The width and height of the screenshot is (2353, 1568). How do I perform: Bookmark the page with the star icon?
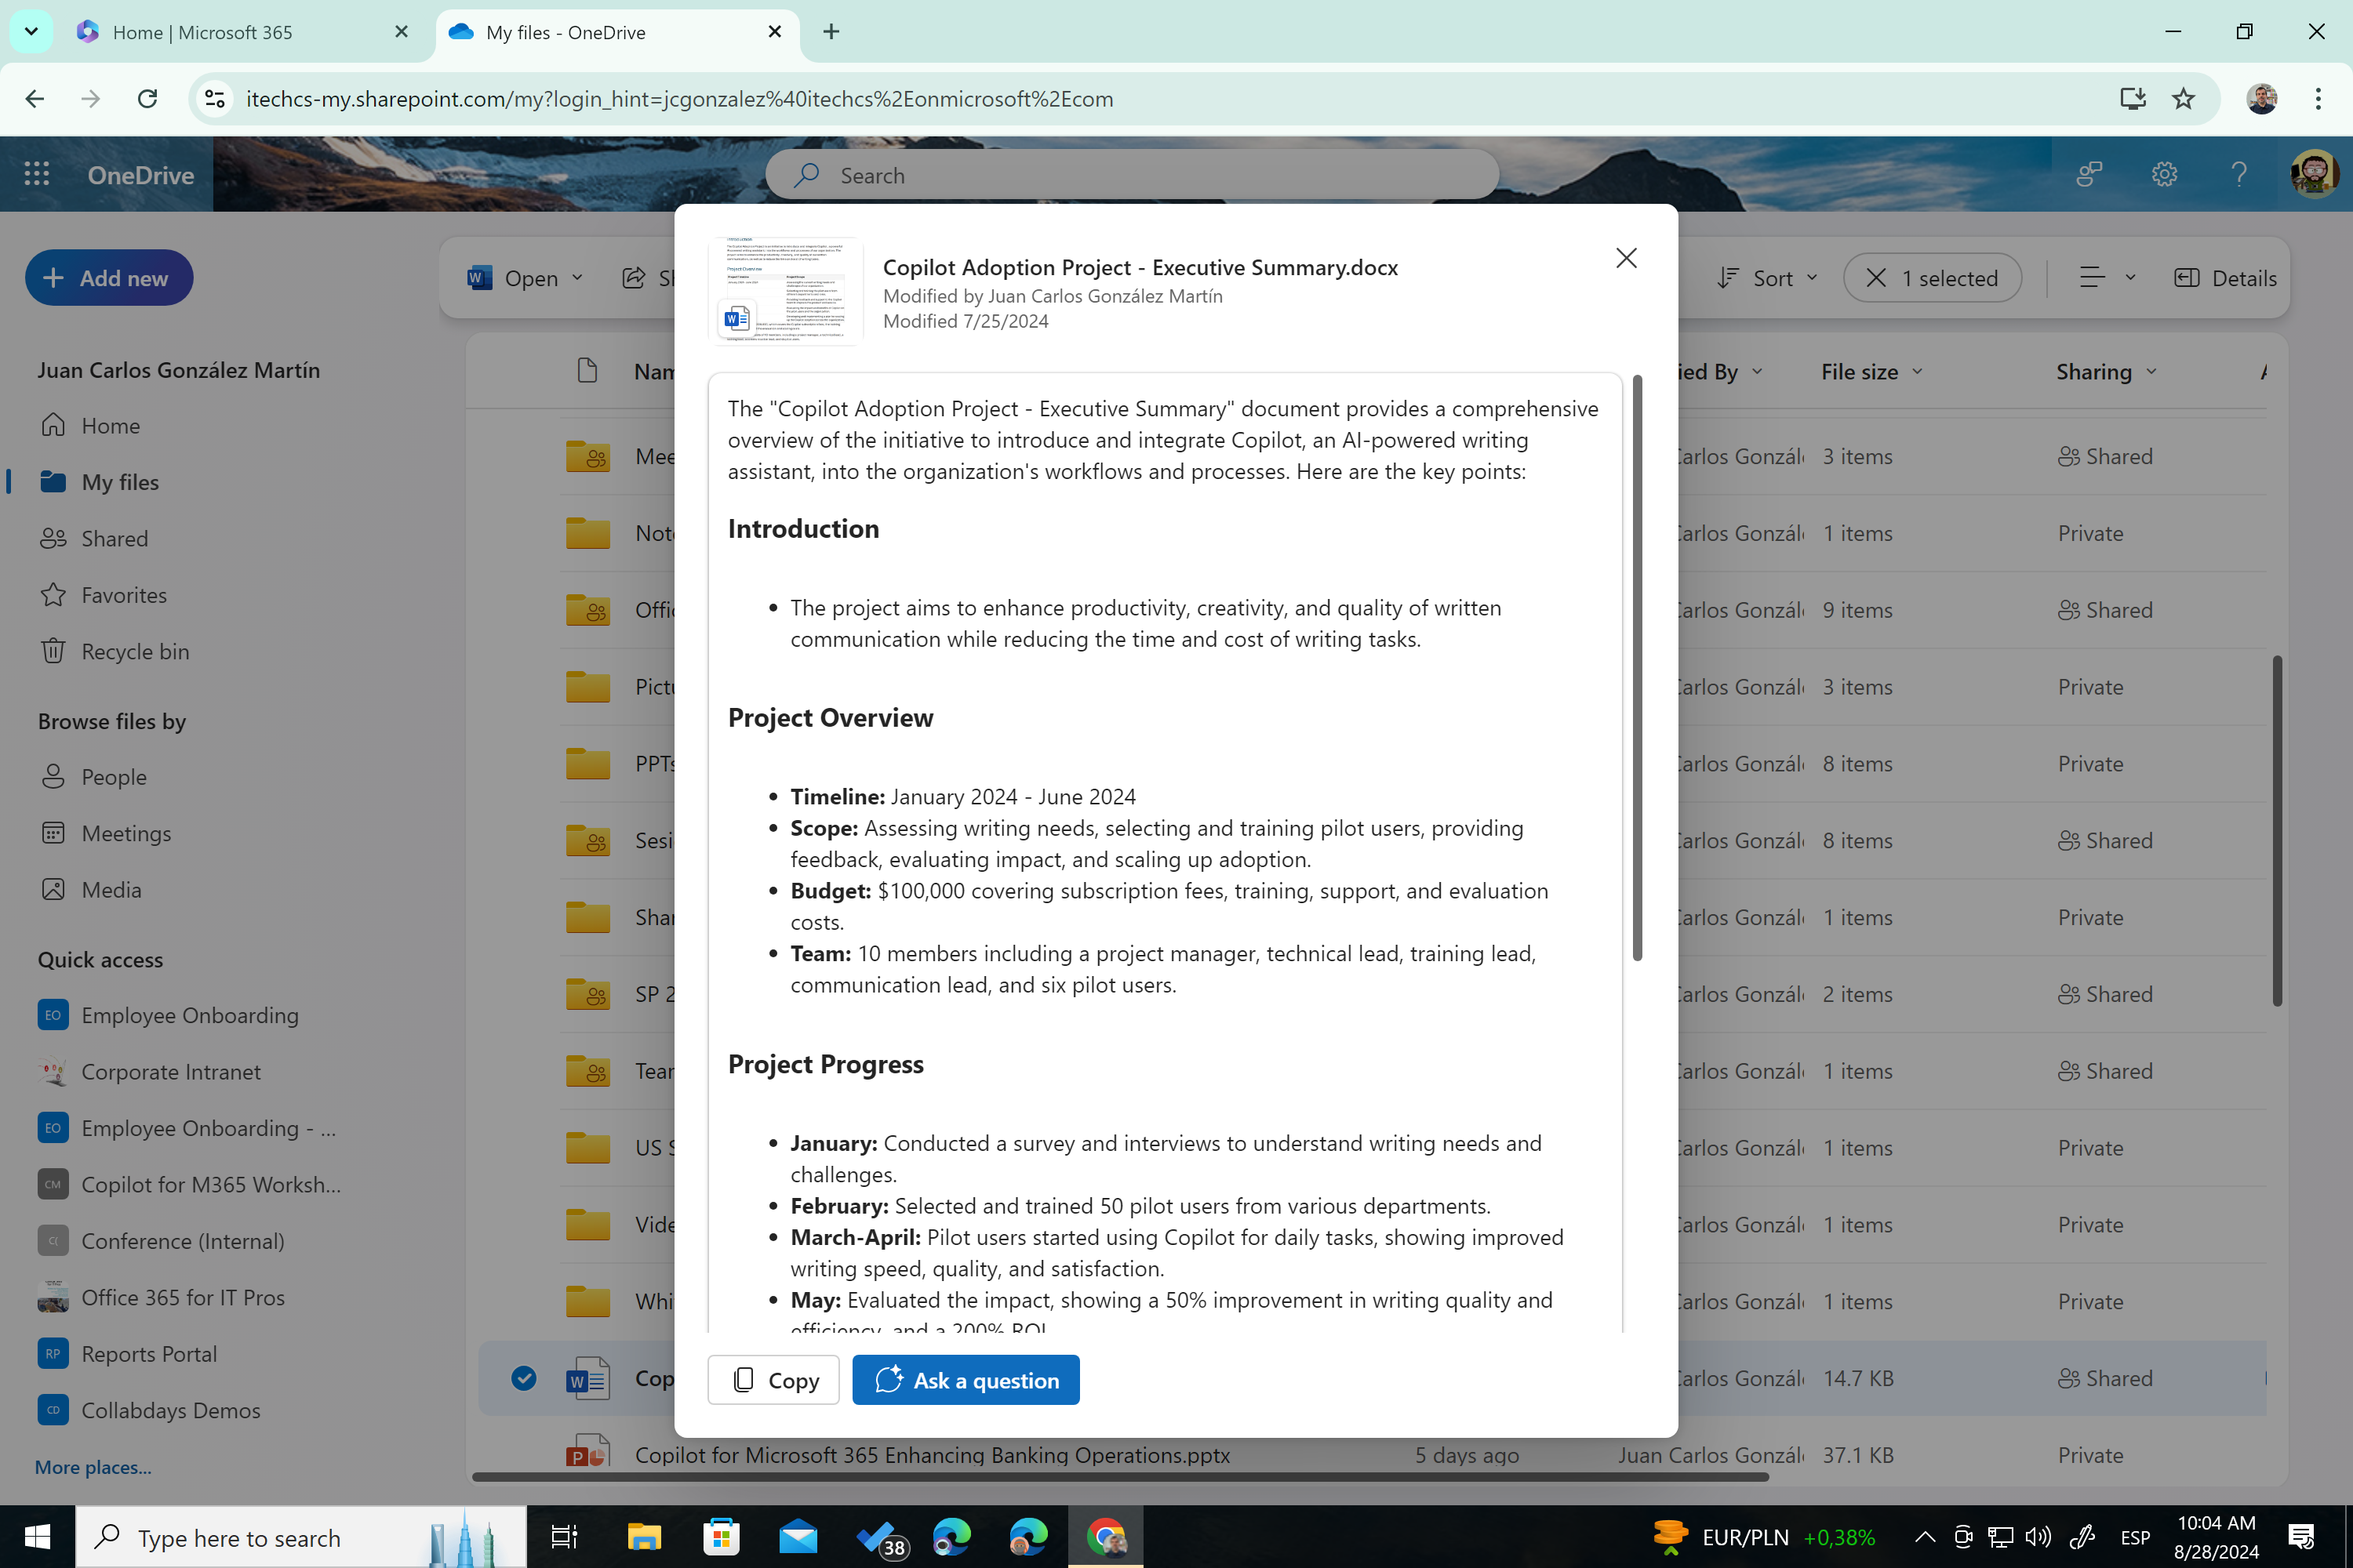coord(2183,98)
